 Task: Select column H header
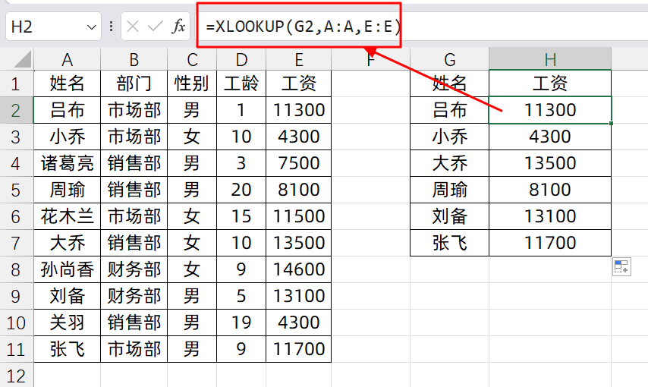pyautogui.click(x=550, y=59)
